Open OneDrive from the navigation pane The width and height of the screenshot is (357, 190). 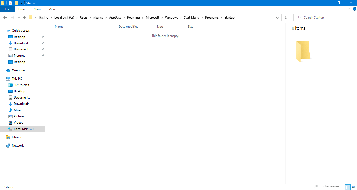pyautogui.click(x=18, y=70)
